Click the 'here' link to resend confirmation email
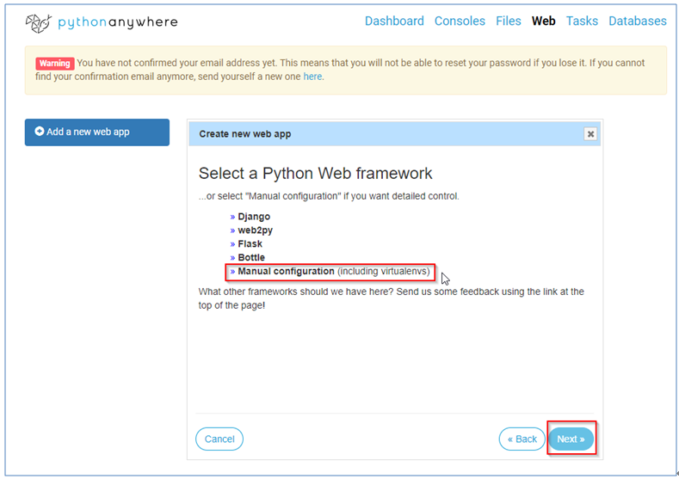 (312, 77)
